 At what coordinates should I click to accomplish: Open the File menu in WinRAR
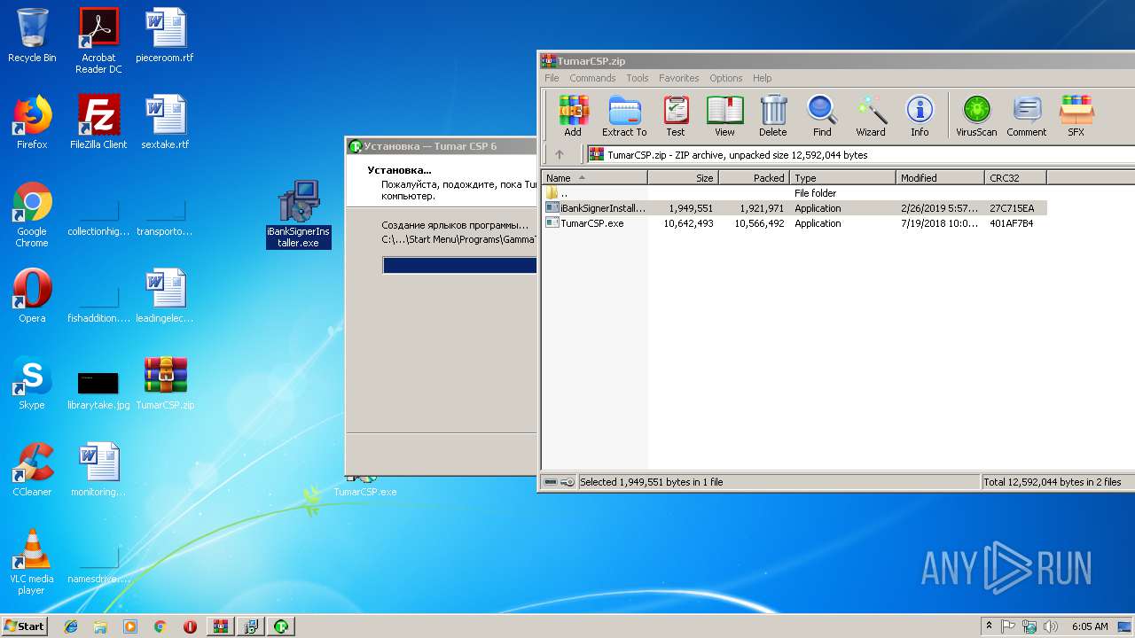click(x=552, y=78)
